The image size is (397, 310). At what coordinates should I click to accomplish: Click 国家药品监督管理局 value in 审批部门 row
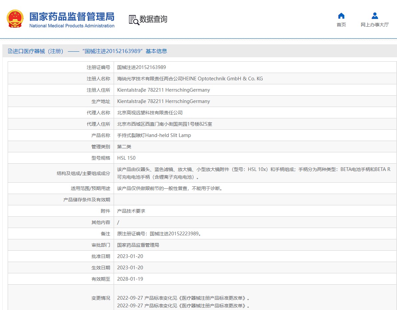click(138, 245)
